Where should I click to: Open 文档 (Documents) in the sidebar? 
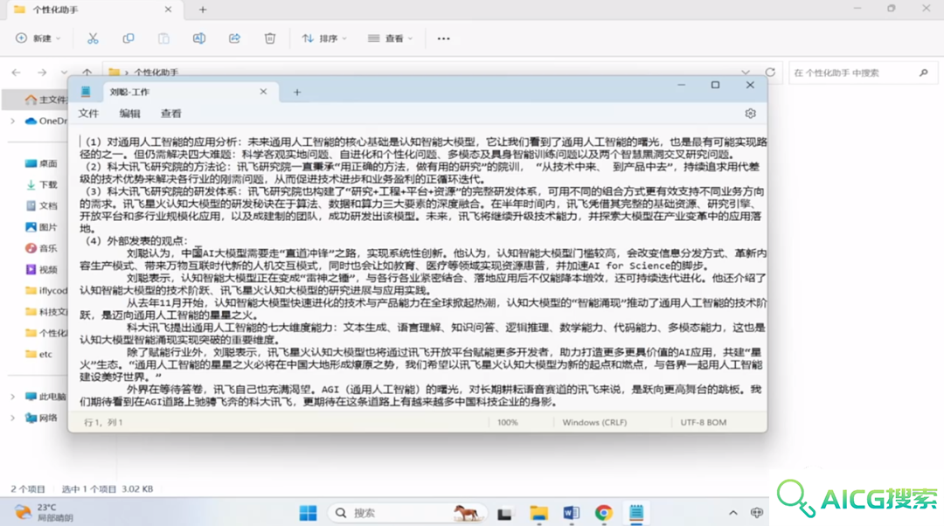(41, 206)
